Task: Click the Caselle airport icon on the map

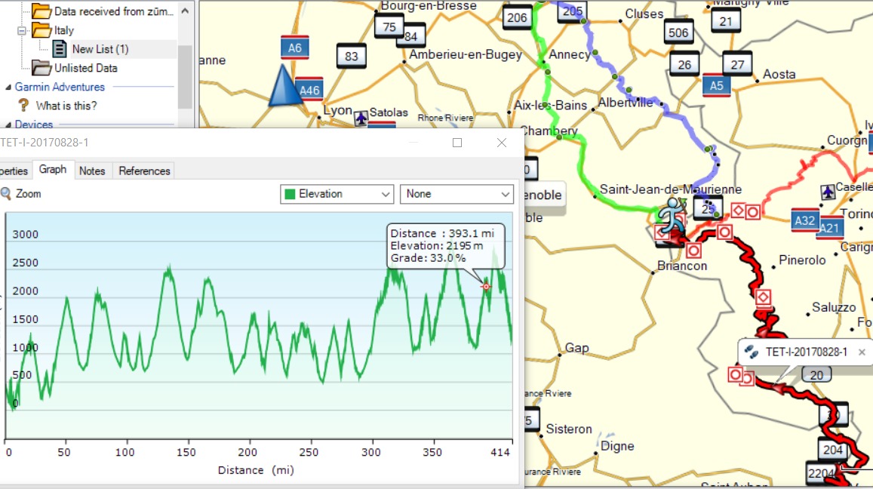Action: [x=828, y=192]
